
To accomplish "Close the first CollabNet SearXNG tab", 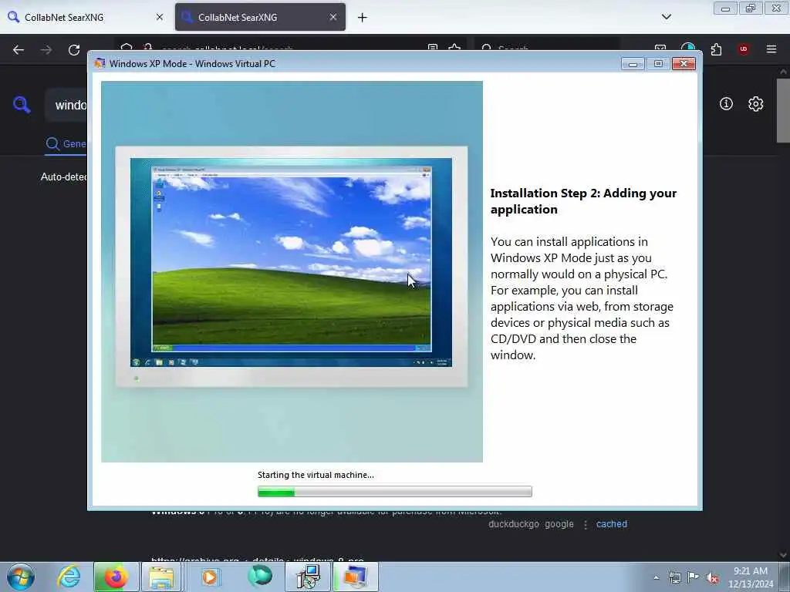I will [x=160, y=17].
